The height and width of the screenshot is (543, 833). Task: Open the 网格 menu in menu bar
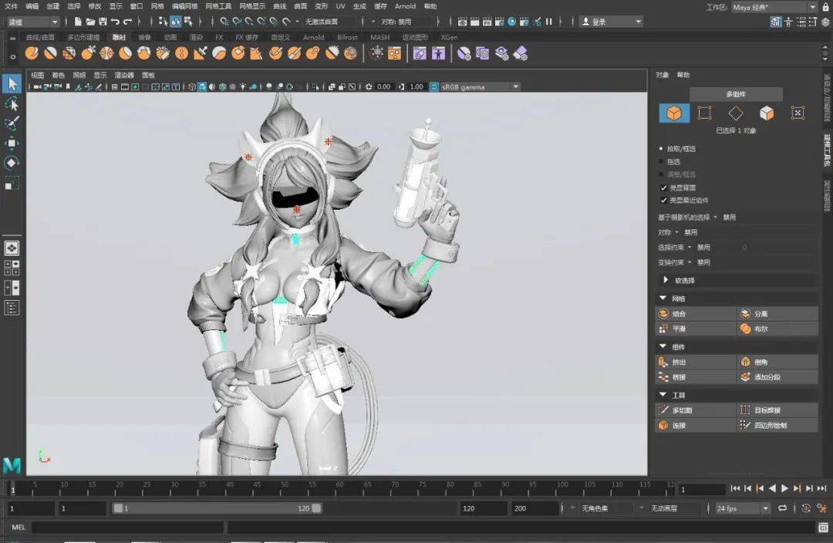click(157, 6)
